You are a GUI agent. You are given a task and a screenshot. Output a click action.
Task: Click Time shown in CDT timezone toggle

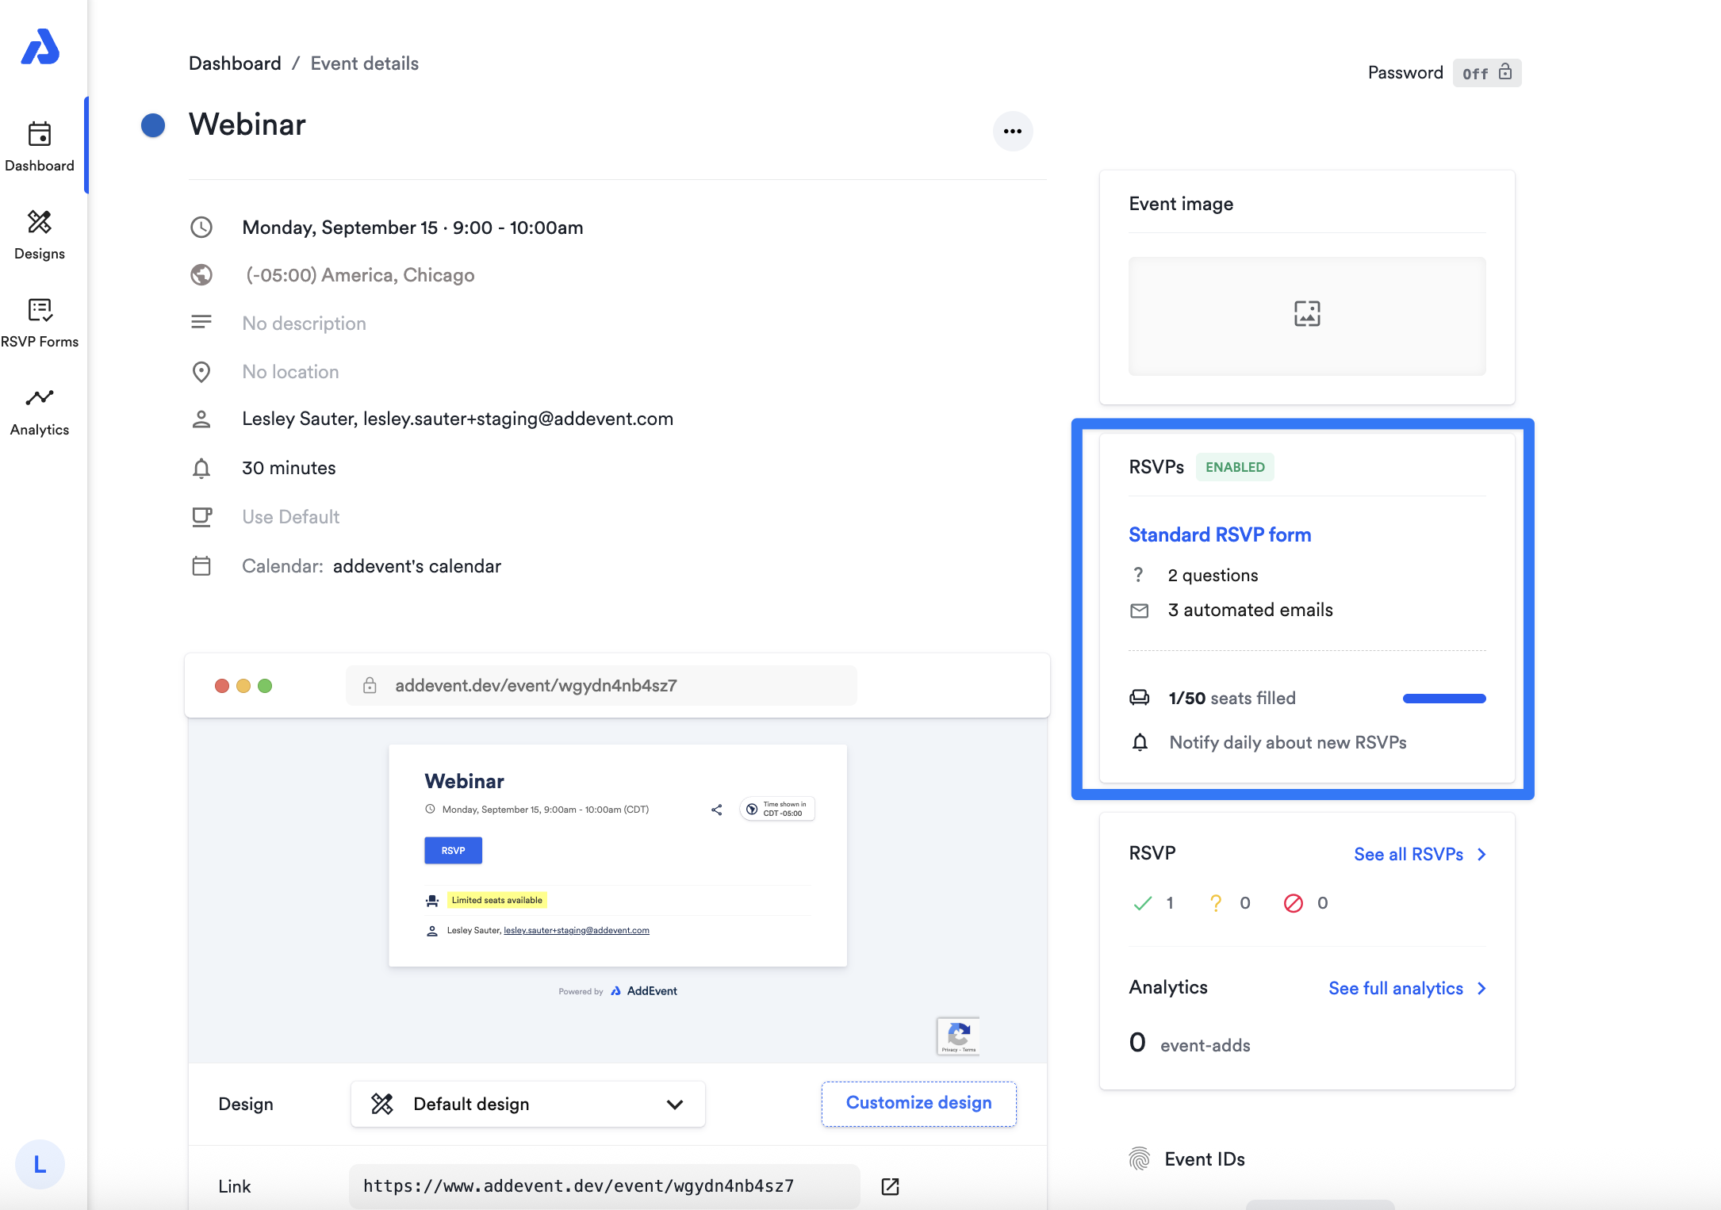[777, 809]
